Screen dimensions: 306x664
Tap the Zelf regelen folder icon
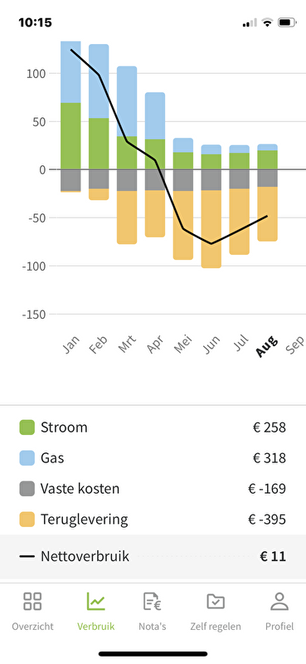(216, 601)
